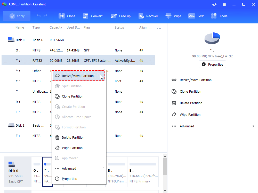The height and width of the screenshot is (193, 258).
Task: Open Properties in context menu
Action: 79,179
